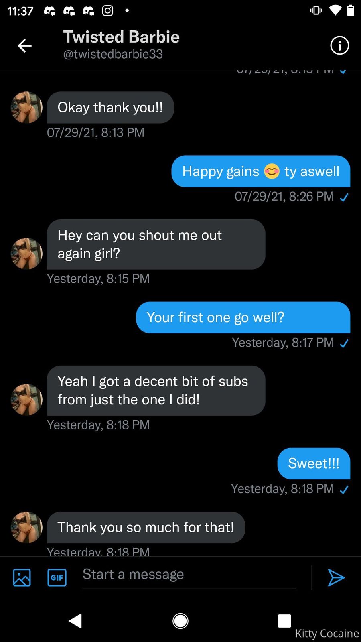Tap avatar beside "Okay thank you!!" message
The width and height of the screenshot is (361, 642).
point(26,108)
